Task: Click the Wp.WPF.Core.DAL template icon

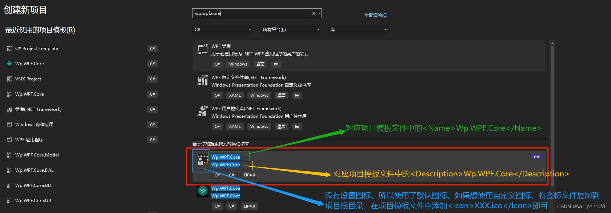Action: [x=9, y=170]
